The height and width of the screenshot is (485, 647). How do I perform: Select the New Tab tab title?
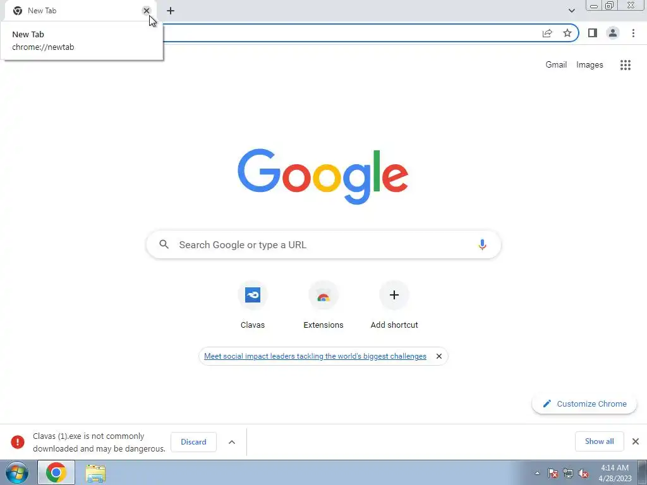pos(42,11)
